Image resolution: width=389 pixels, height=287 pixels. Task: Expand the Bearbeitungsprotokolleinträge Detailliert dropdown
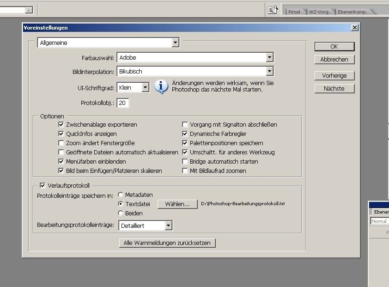click(168, 226)
